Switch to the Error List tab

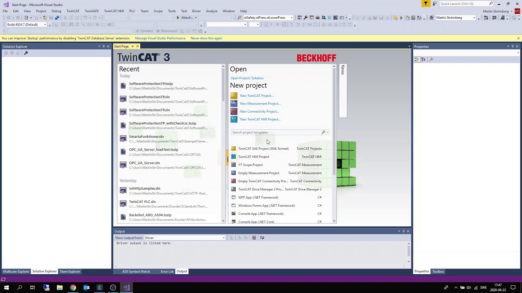coord(167,271)
